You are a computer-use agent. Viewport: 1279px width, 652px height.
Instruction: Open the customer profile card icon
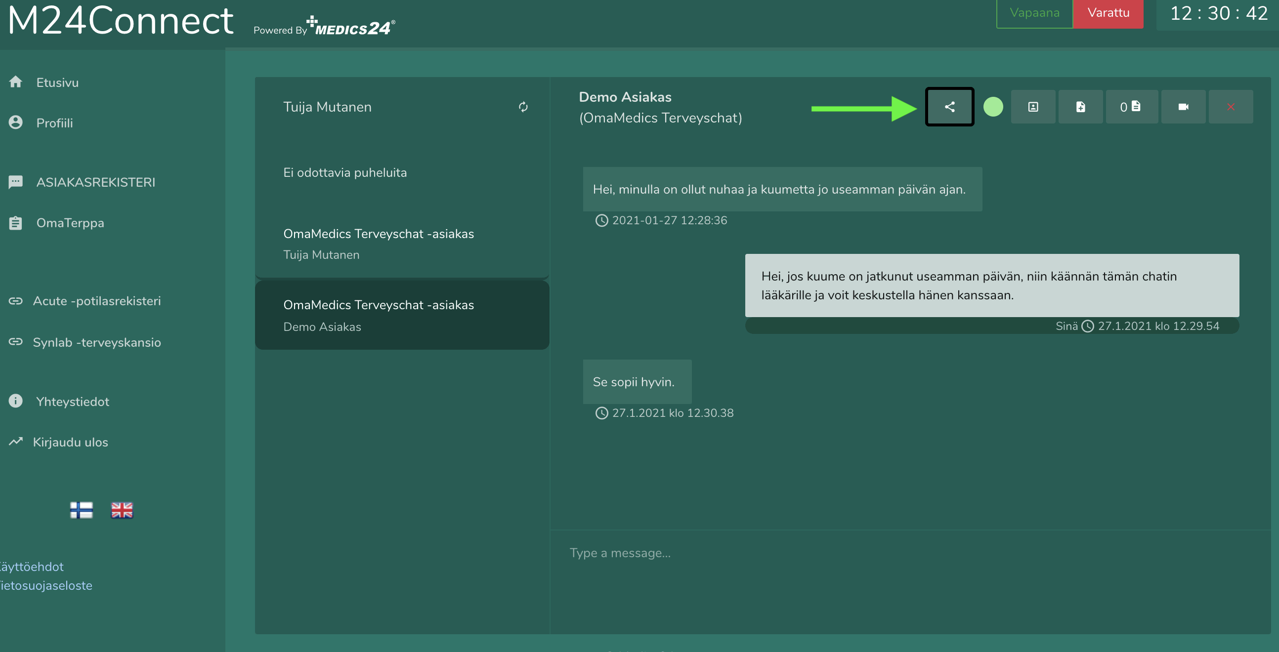coord(1033,107)
